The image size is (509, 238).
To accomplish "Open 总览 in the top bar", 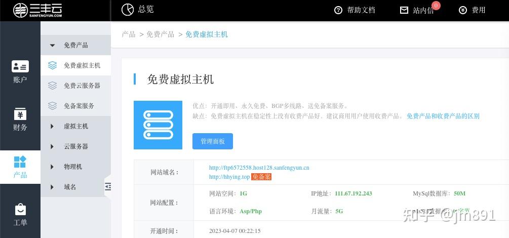I will point(146,10).
